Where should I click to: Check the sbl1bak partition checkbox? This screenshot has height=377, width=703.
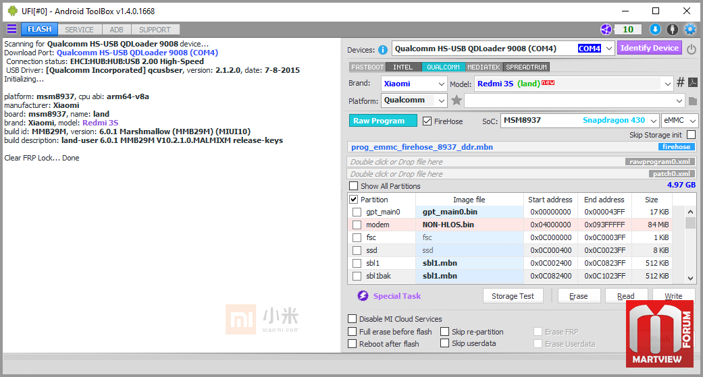(357, 276)
